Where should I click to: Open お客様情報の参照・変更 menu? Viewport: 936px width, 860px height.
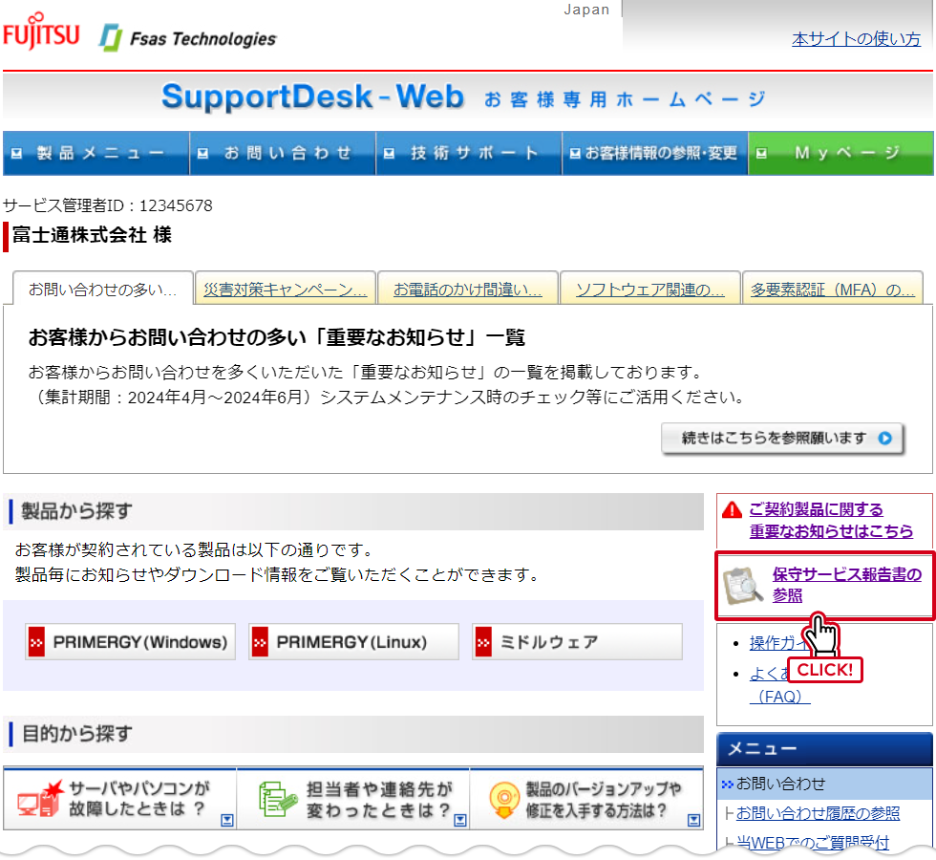[655, 154]
